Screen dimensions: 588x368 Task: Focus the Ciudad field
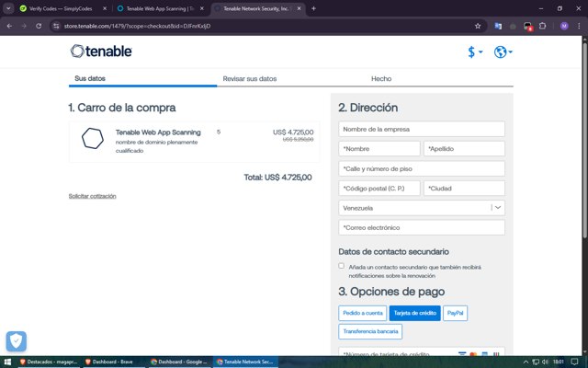click(464, 188)
